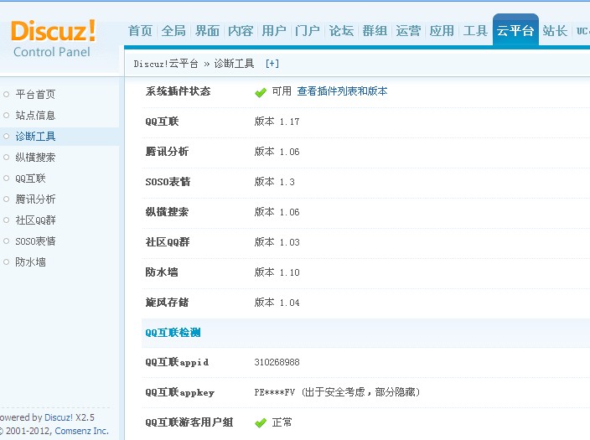Switch to the 工具 tab
590x440 pixels.
[475, 31]
